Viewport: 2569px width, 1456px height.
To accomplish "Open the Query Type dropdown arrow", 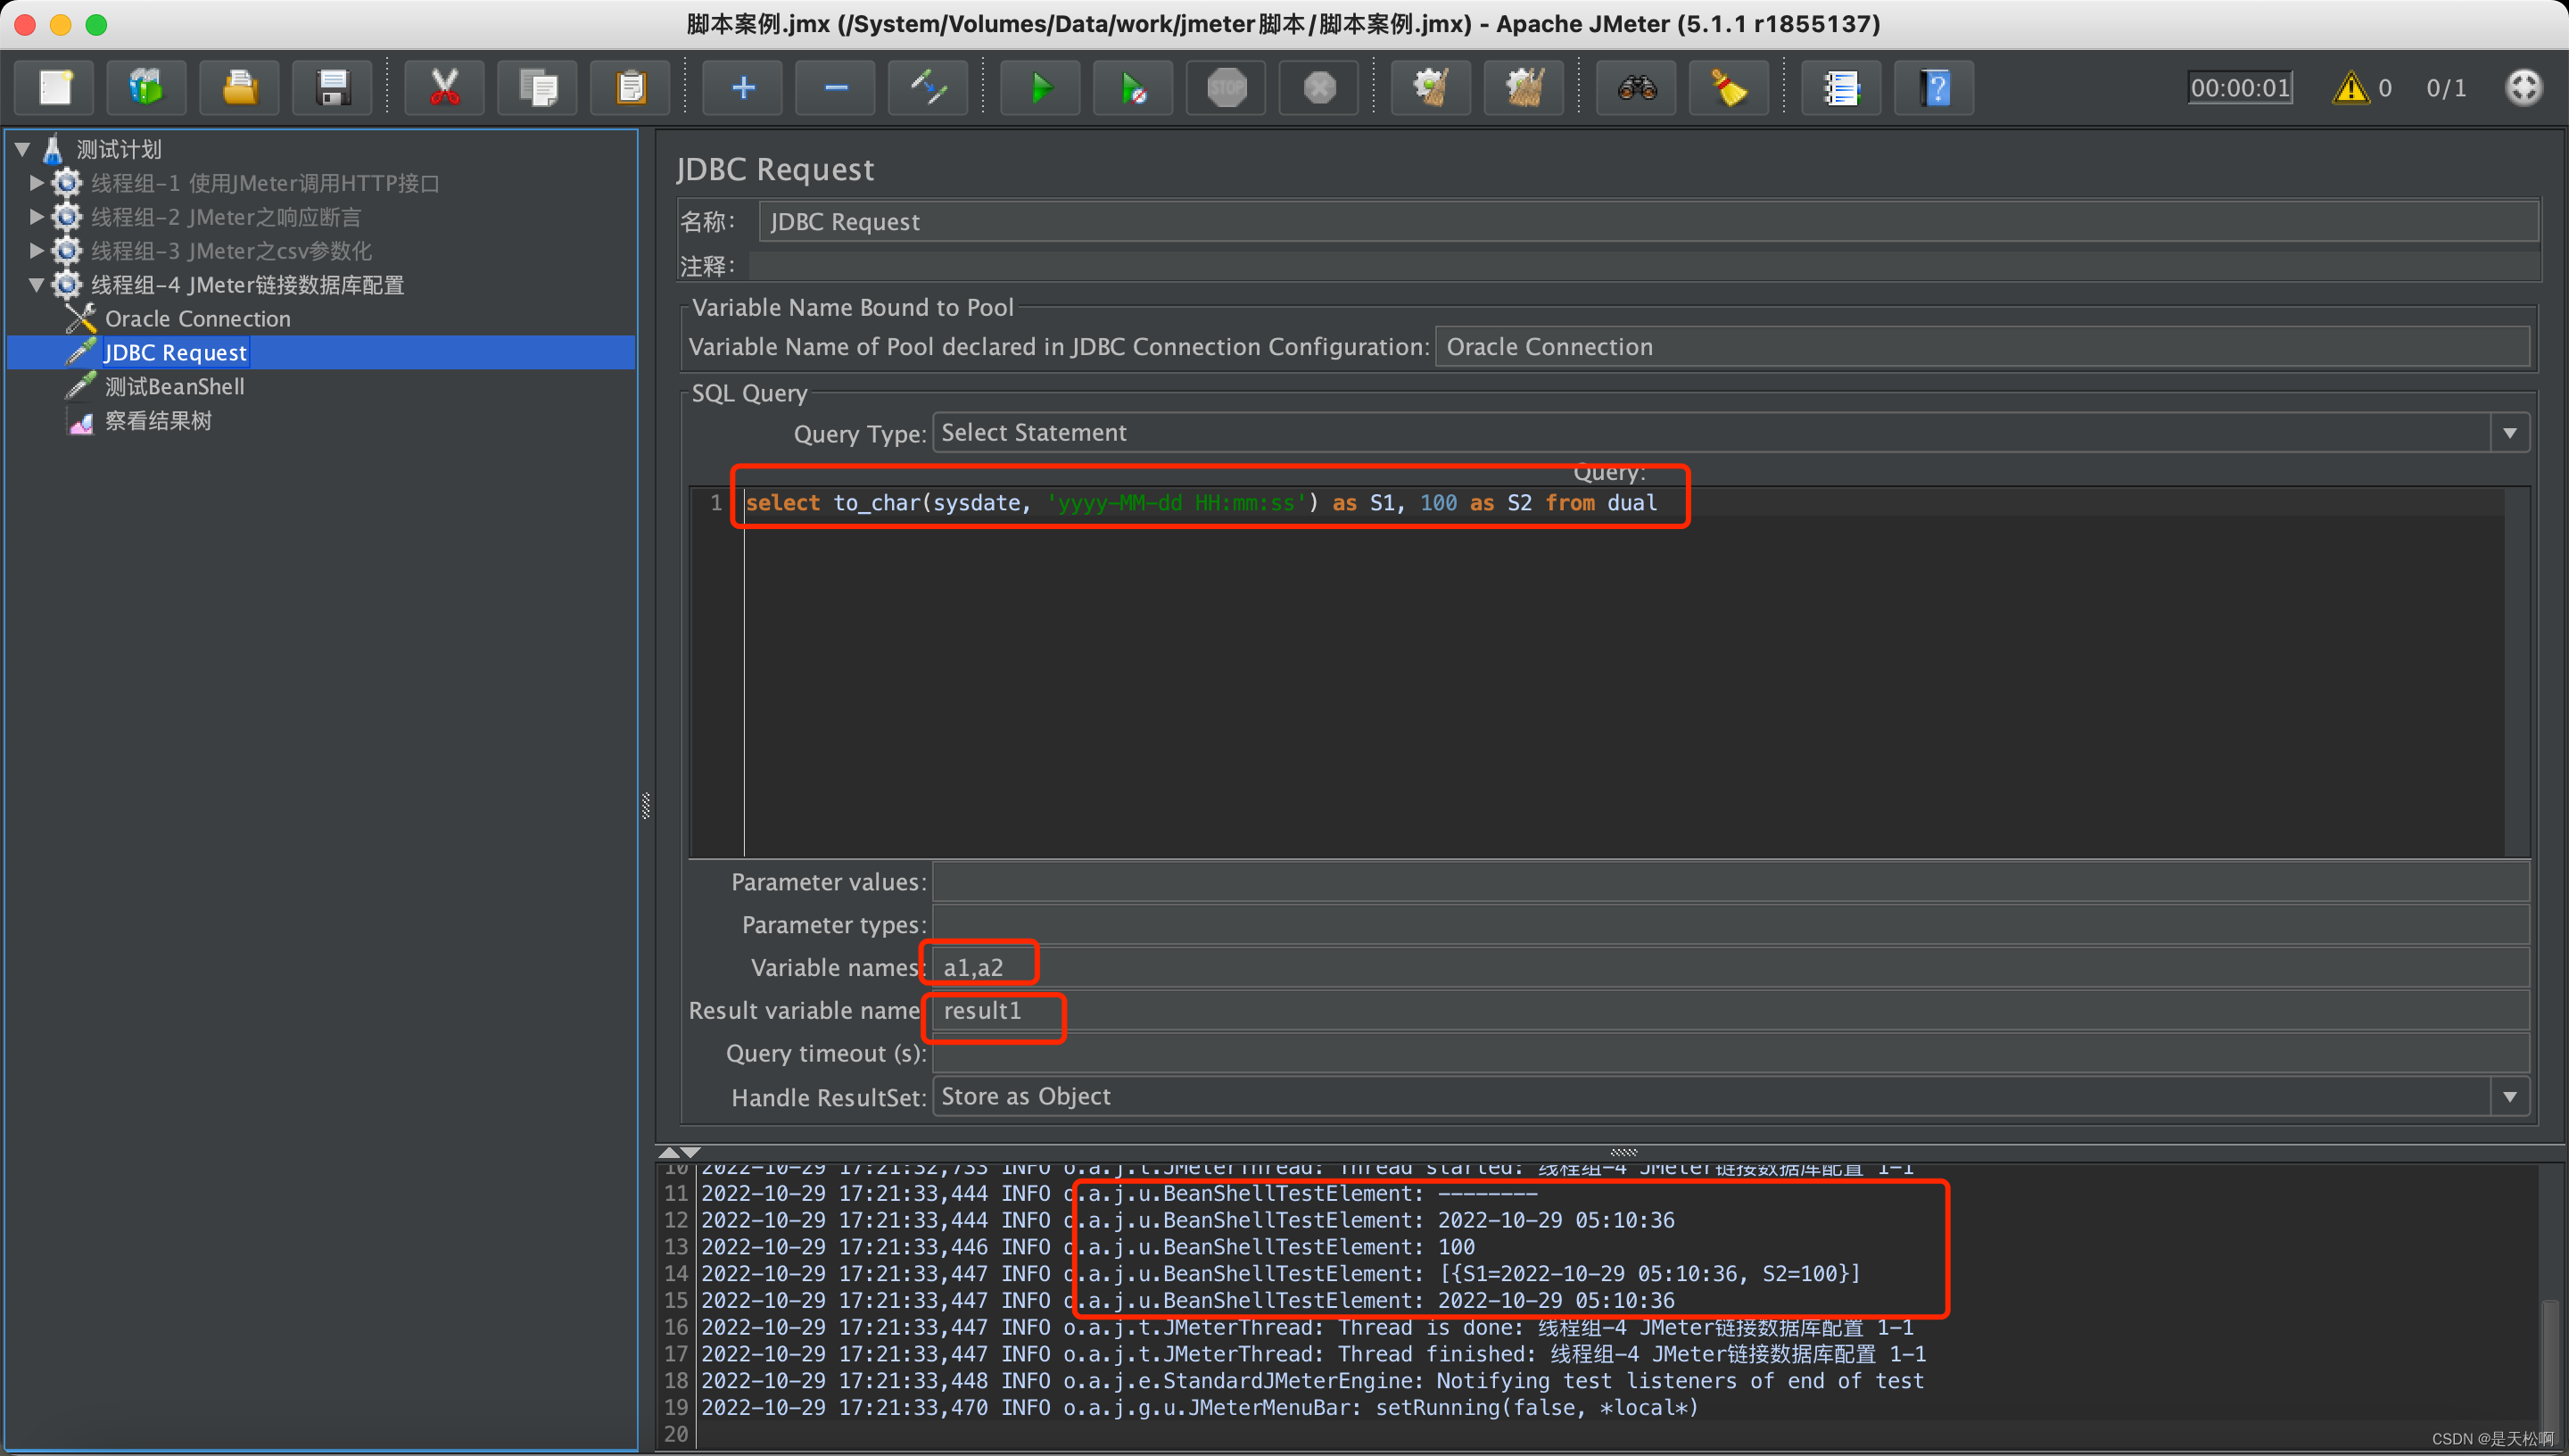I will pyautogui.click(x=2509, y=433).
